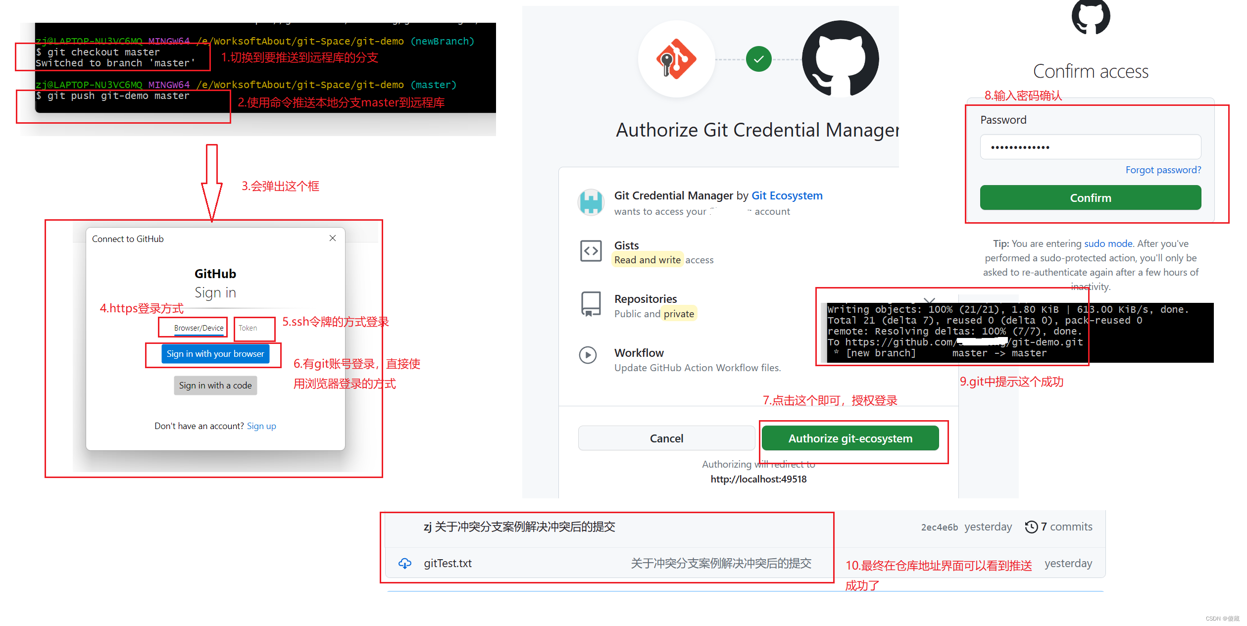Image resolution: width=1247 pixels, height=626 pixels.
Task: Focus the Password input field
Action: point(1091,147)
